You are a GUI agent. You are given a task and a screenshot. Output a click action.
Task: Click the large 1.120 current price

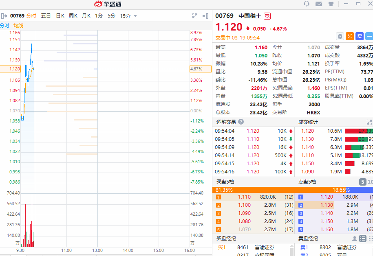[x=229, y=27]
